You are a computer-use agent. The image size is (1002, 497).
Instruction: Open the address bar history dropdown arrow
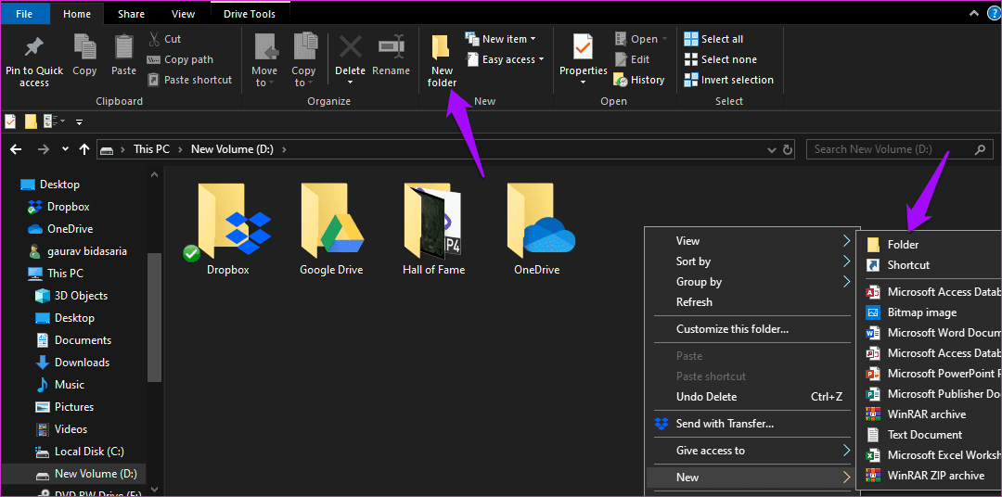pos(772,149)
